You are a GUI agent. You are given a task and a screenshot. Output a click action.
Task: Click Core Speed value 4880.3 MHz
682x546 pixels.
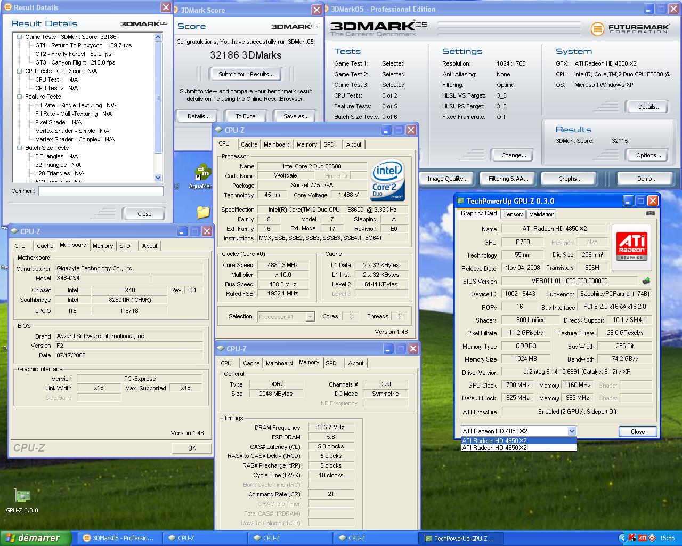282,265
